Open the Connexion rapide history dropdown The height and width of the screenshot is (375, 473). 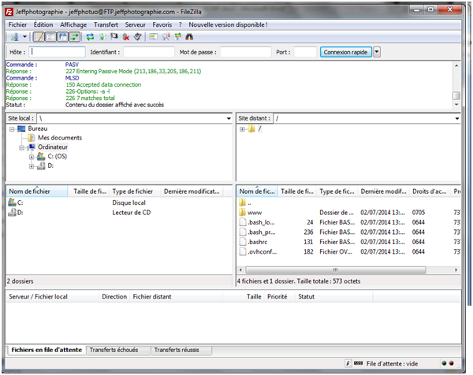(x=377, y=52)
